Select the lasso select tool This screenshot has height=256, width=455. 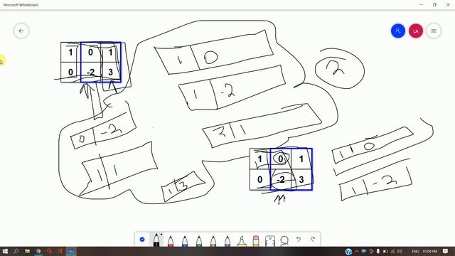(x=284, y=240)
